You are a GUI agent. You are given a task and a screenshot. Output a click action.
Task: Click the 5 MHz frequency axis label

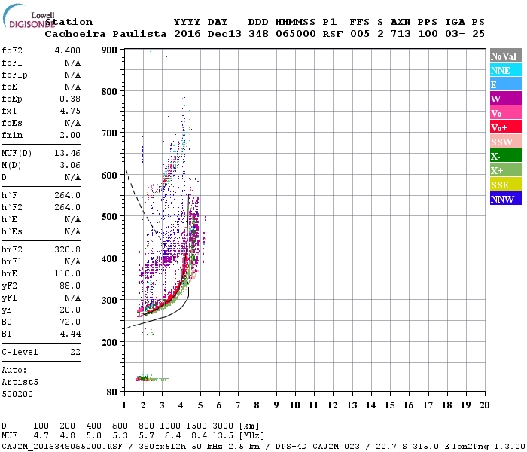(x=200, y=405)
